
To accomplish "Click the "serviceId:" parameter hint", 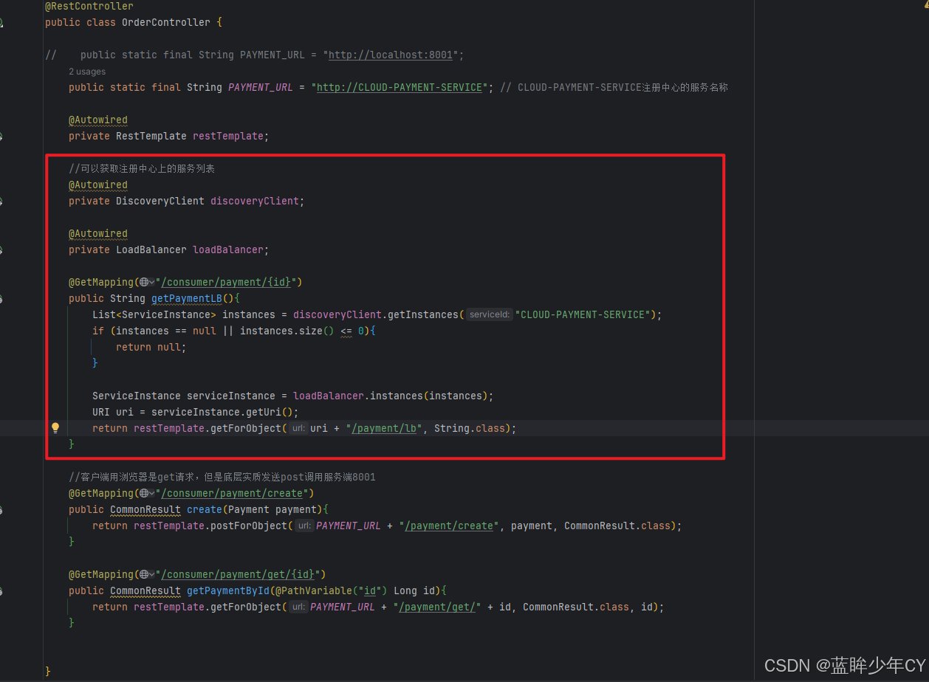I will coord(490,314).
